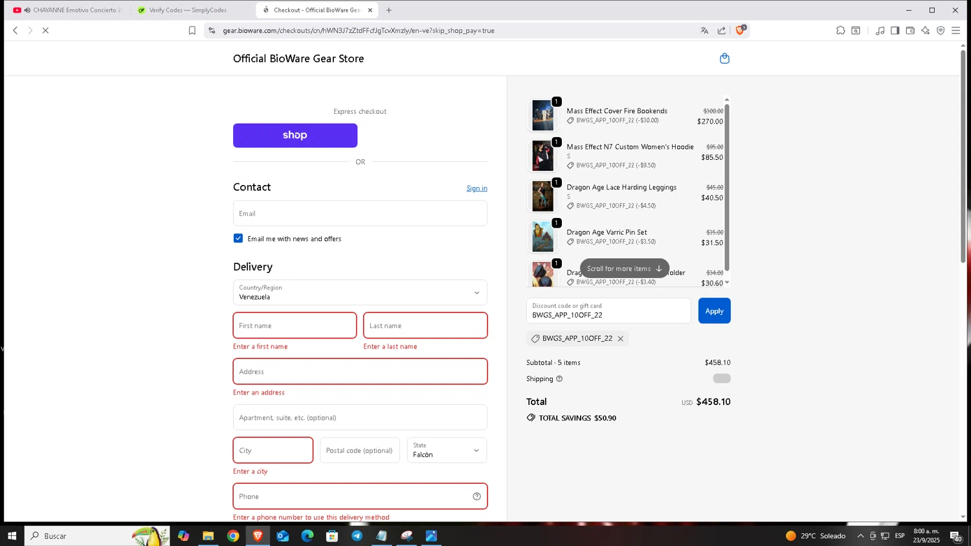Viewport: 971px width, 546px height.
Task: Click the Windows taskbar Buscar search box
Action: coord(97,536)
